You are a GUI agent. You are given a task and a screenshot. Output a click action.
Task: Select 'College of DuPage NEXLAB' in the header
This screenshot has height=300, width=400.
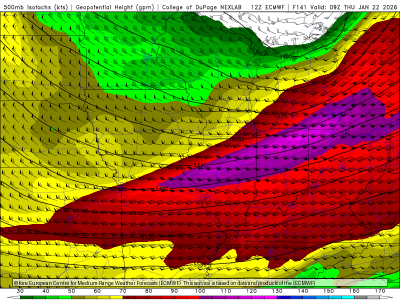pyautogui.click(x=201, y=7)
